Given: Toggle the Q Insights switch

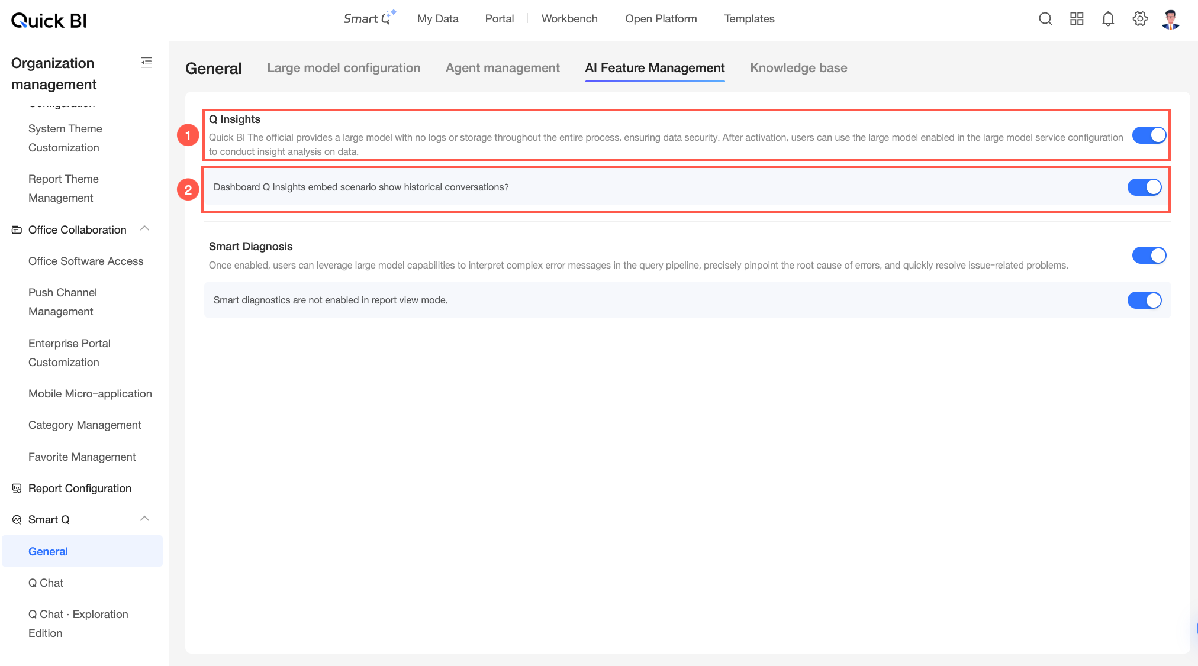Looking at the screenshot, I should click(1149, 135).
